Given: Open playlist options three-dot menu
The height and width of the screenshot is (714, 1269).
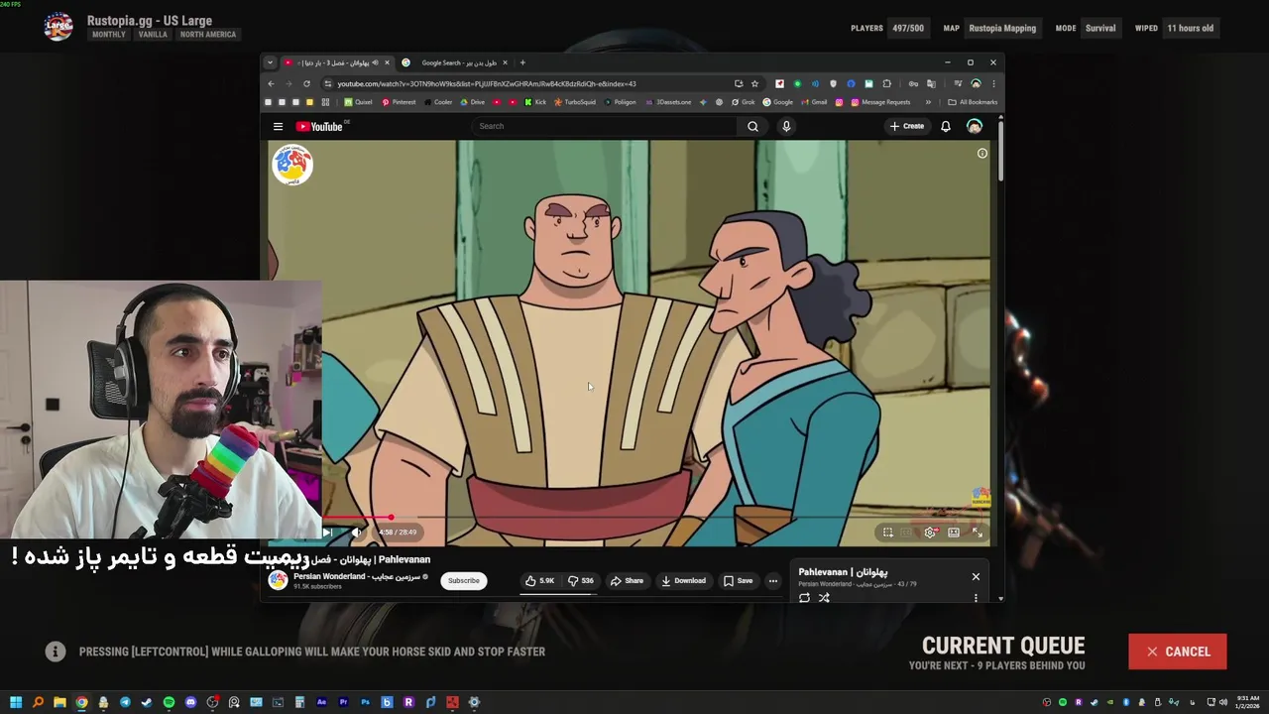Looking at the screenshot, I should 976,598.
